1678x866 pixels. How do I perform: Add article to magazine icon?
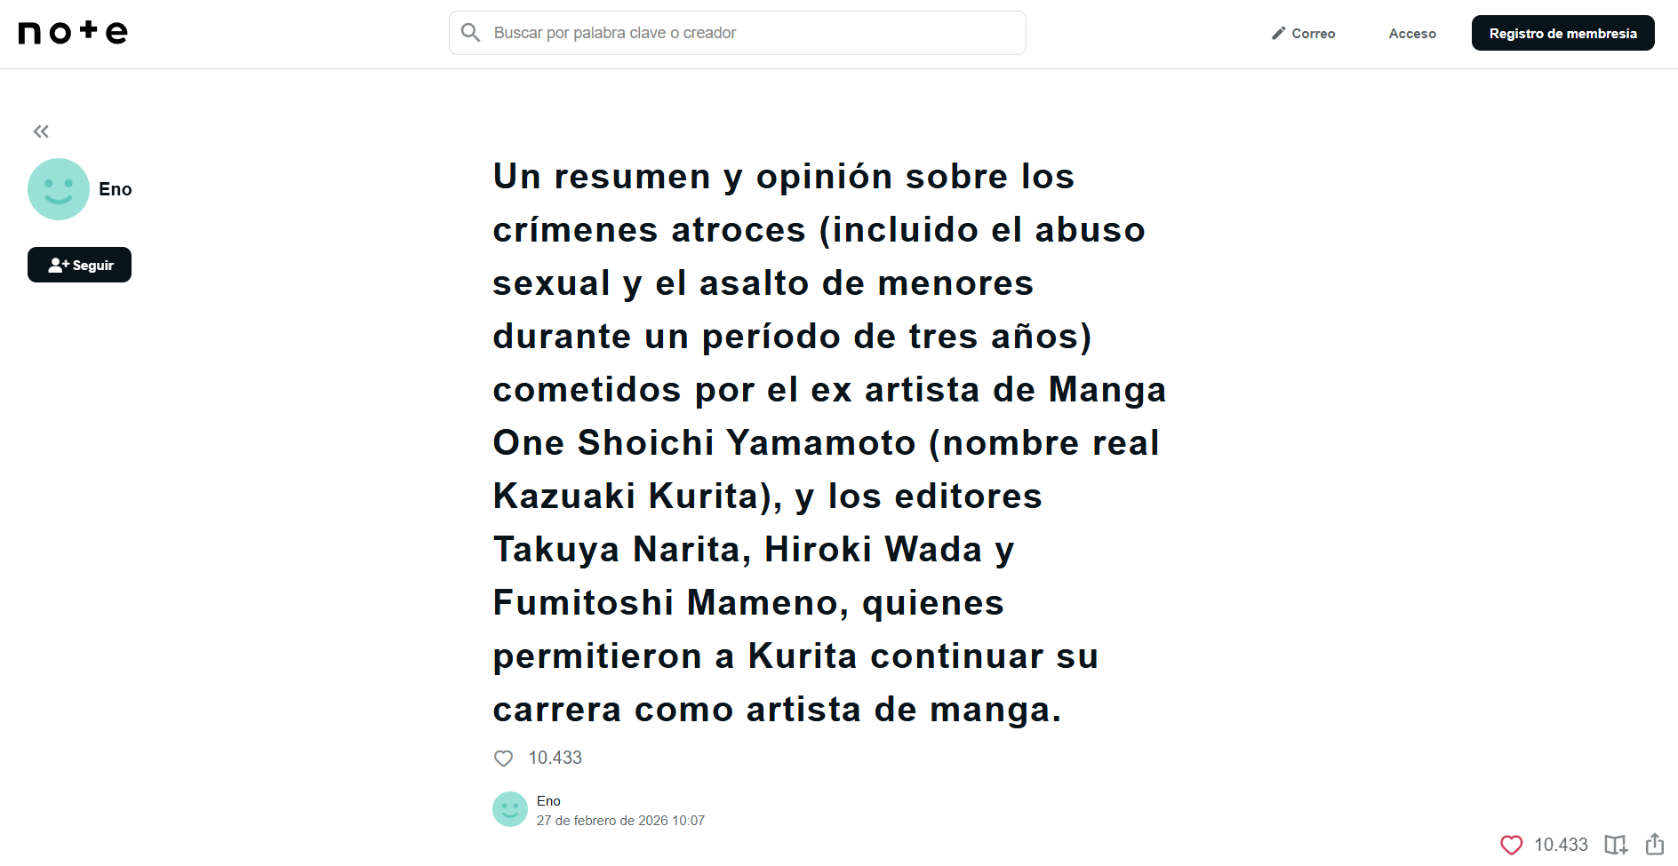(1616, 845)
